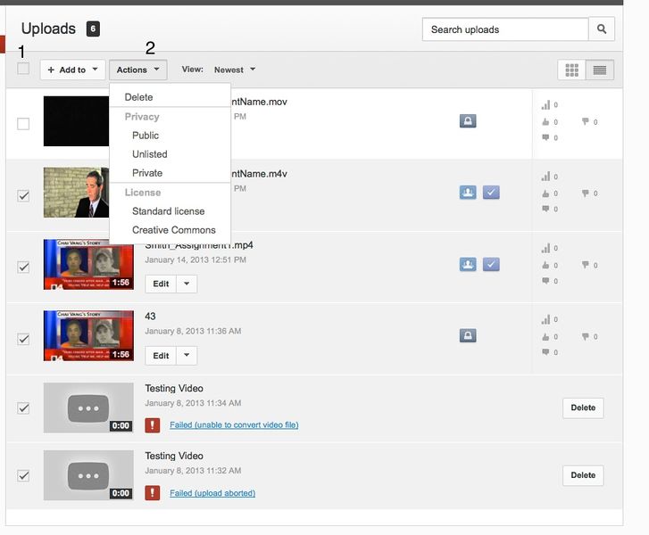Click blue checkmark icon on Smith_Assignment video
The image size is (649, 535).
tap(491, 264)
